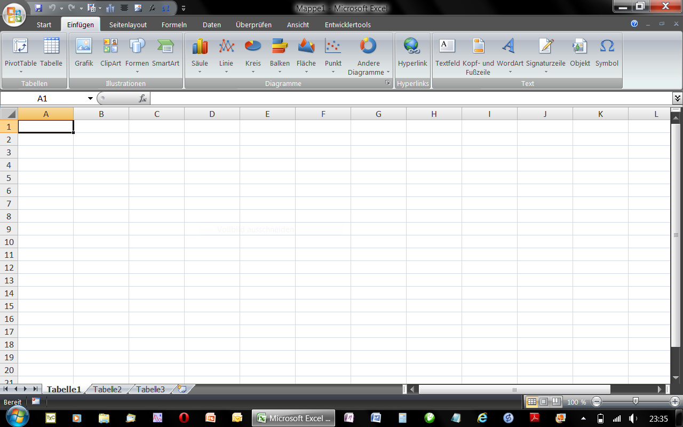Click the zoom out minus button

click(597, 401)
